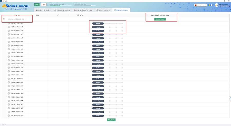Click the MKT Viral User name label
The height and width of the screenshot is (126, 231).
click(x=224, y=5)
